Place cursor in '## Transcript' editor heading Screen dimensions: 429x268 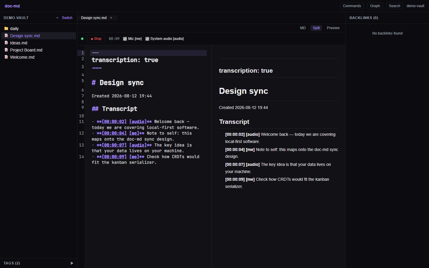point(114,109)
